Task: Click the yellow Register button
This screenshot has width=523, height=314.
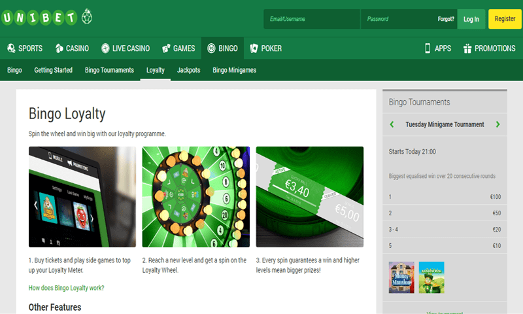Action: [x=505, y=19]
